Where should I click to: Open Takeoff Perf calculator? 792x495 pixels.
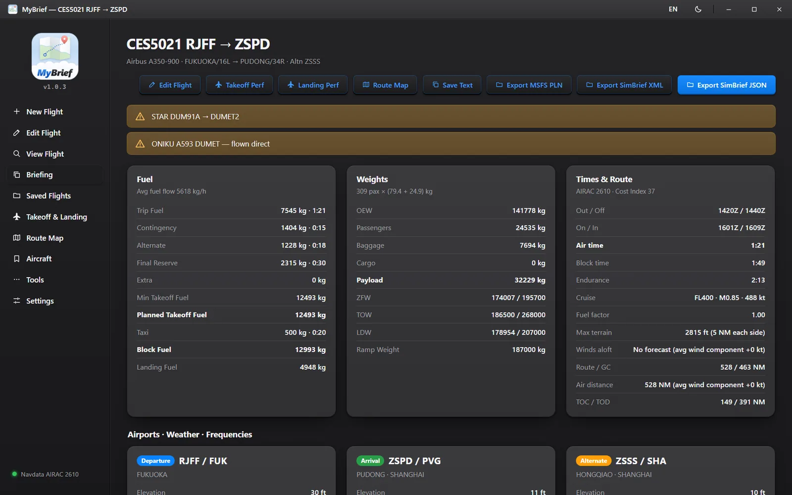[x=240, y=85]
